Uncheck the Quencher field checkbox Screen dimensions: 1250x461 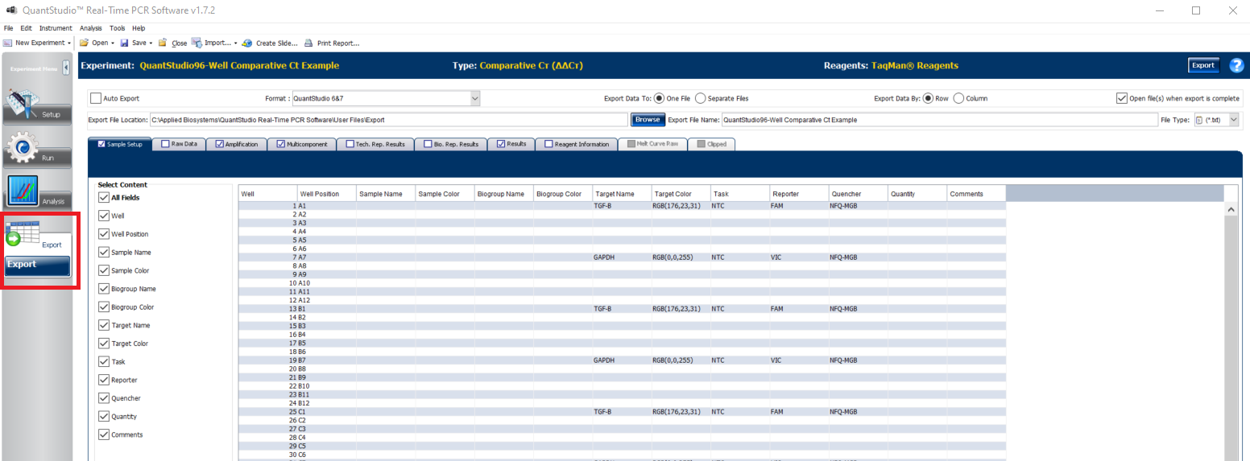[x=103, y=398]
